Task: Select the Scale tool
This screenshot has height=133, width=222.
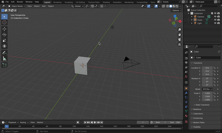Action: click(5, 40)
